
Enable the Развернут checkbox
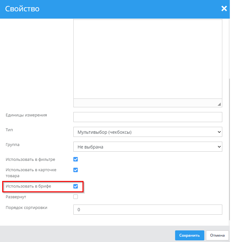[x=76, y=197]
